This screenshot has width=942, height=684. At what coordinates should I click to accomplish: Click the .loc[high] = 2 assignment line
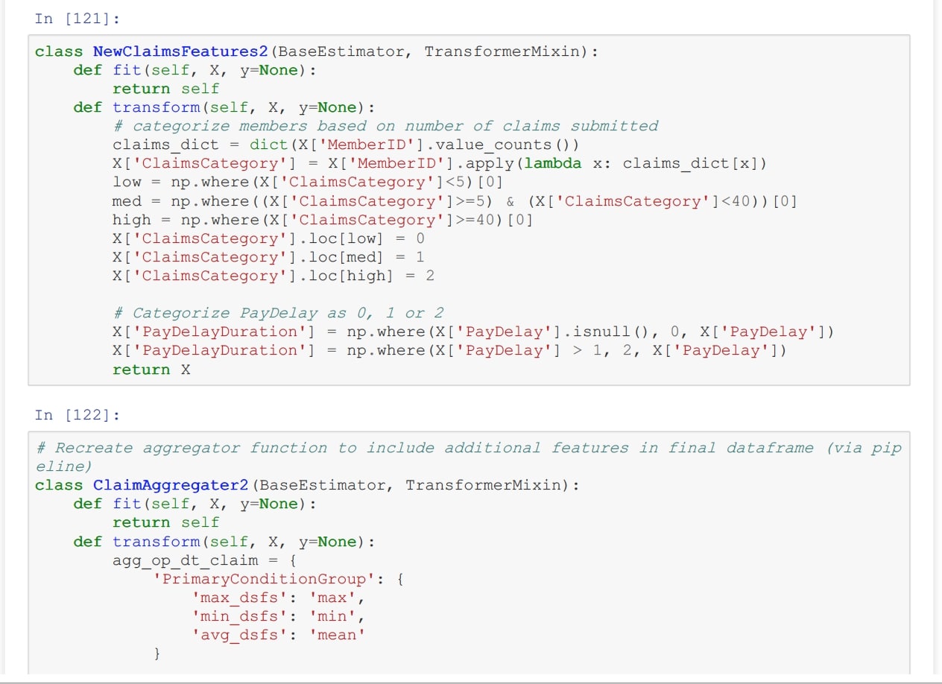[x=273, y=276]
